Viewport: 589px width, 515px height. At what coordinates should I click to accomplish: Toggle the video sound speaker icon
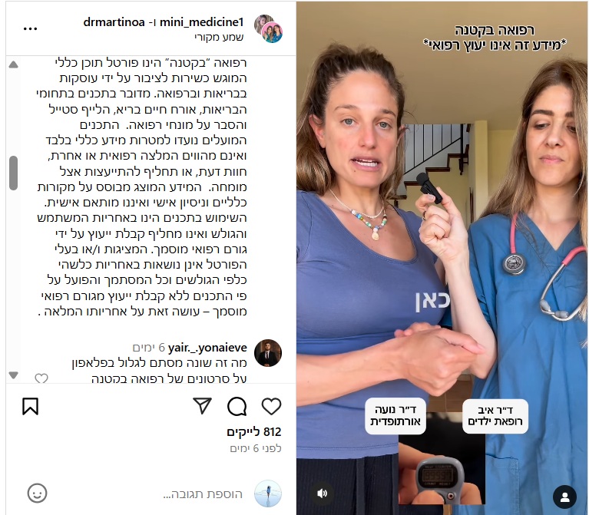coord(322,494)
